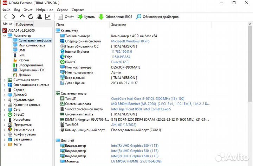Open the MSI B560M Bomber motherboard link

coord(160,104)
